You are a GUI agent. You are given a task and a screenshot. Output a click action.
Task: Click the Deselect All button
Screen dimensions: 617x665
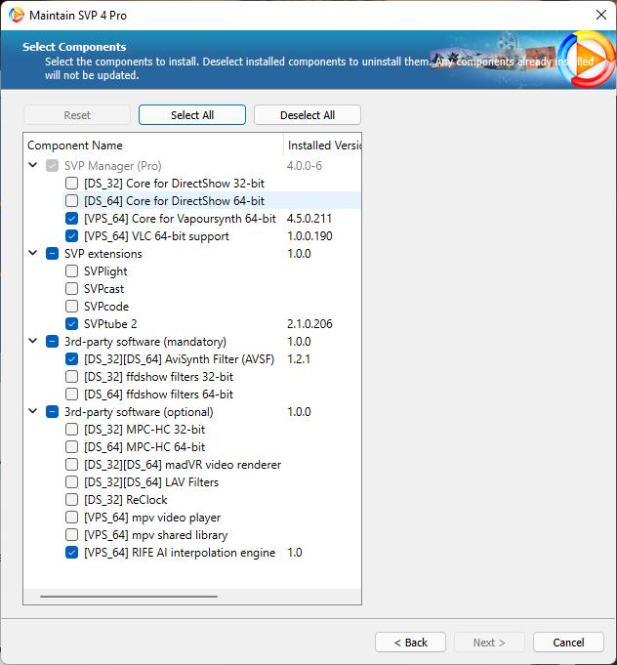308,115
